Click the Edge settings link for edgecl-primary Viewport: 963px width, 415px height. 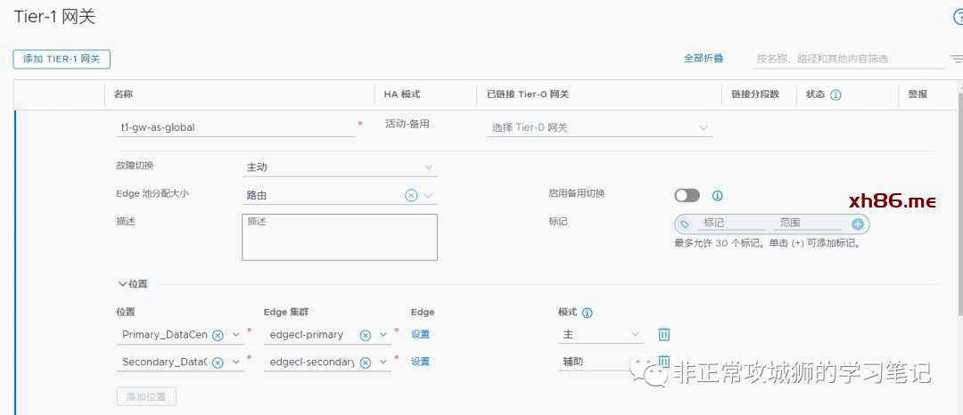coord(420,335)
